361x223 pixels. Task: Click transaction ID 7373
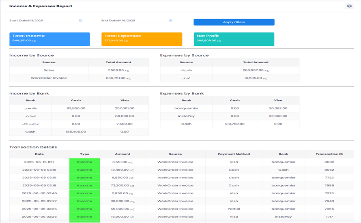tap(329, 193)
